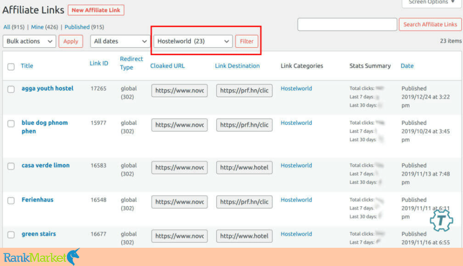Screen dimensions: 463x266
Task: Click the 23 items count text
Action: click(451, 41)
